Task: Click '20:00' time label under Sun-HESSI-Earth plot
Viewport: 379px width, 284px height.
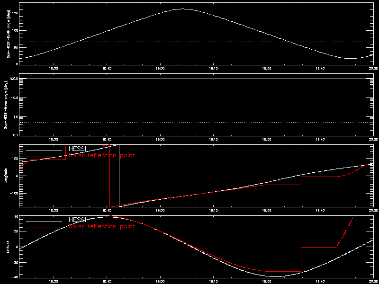Action: 374,69
